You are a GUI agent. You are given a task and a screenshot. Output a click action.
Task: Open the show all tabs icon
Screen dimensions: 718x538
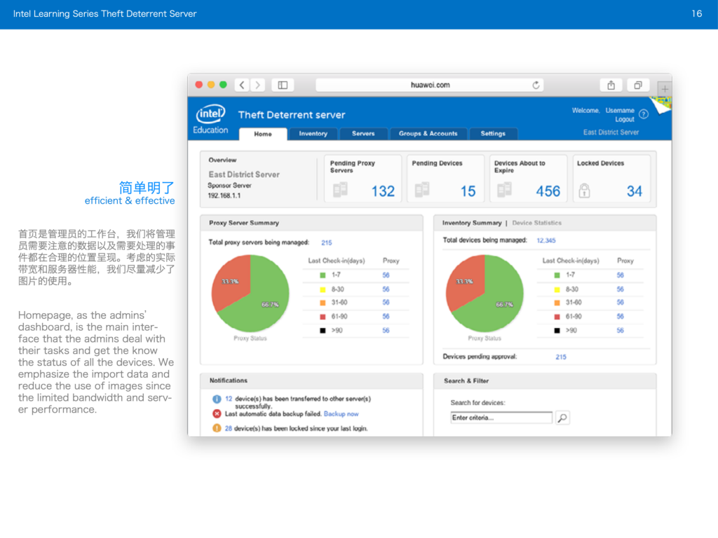coord(638,85)
